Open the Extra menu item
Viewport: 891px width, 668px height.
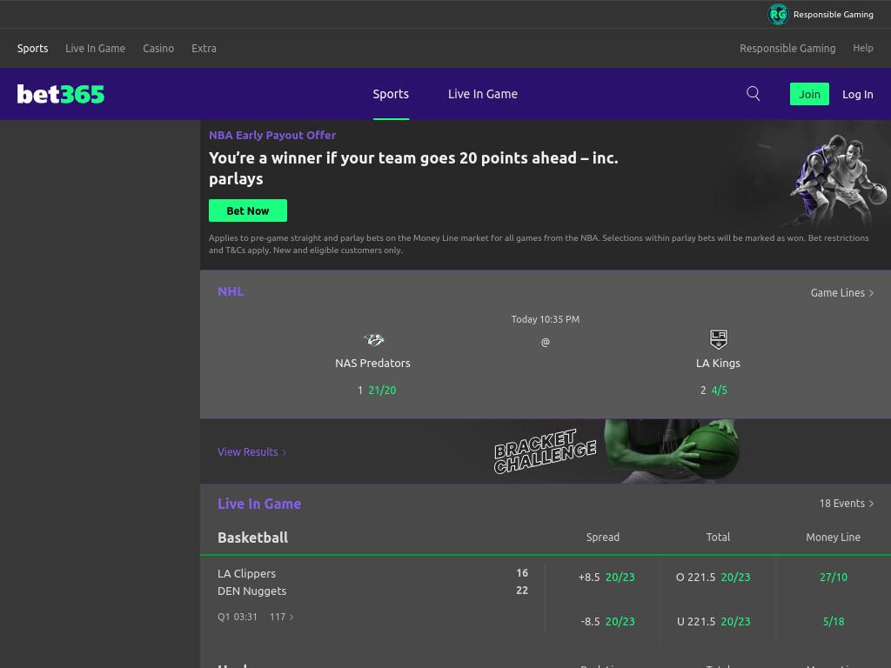204,49
